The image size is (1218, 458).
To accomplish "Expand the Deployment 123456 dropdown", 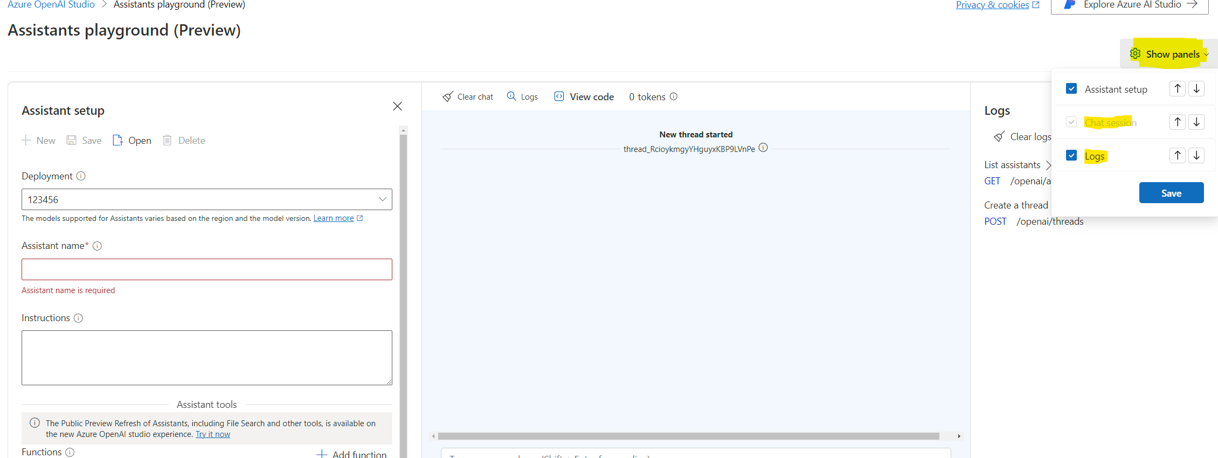I will tap(207, 199).
